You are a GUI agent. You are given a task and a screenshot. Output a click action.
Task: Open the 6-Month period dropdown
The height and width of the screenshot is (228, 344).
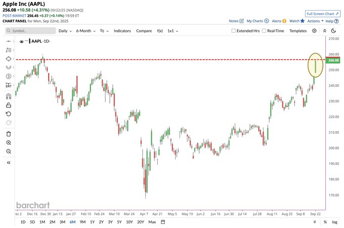point(86,31)
